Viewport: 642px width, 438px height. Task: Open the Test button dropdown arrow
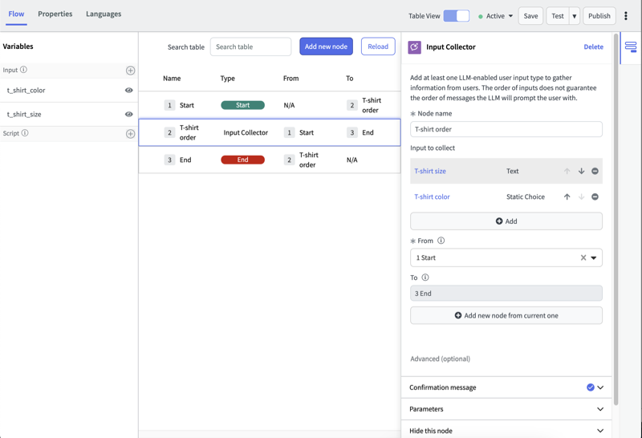pos(575,16)
